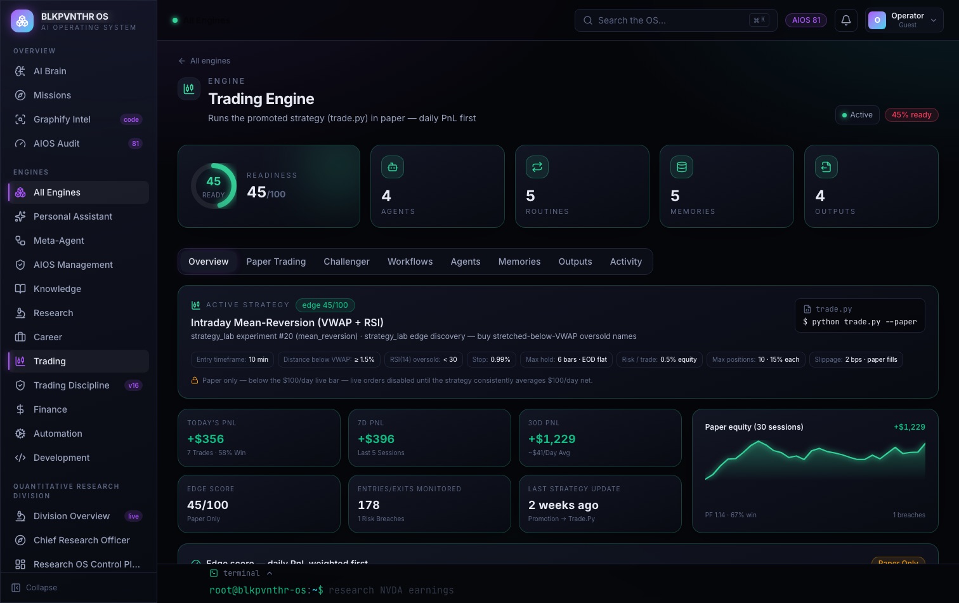Open Career briefcase item

pos(79,337)
